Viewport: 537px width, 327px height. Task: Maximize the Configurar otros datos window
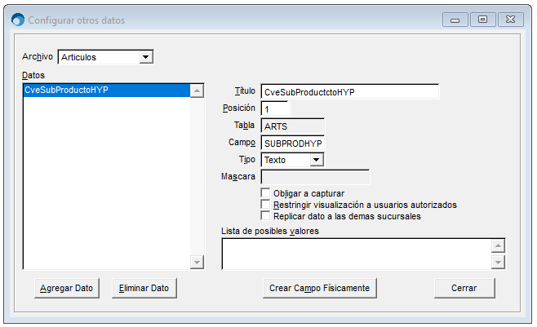click(x=482, y=19)
